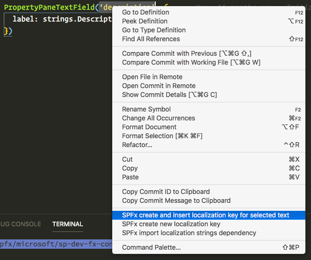
Task: Choose Go to Definition from context menu
Action: [x=209, y=12]
